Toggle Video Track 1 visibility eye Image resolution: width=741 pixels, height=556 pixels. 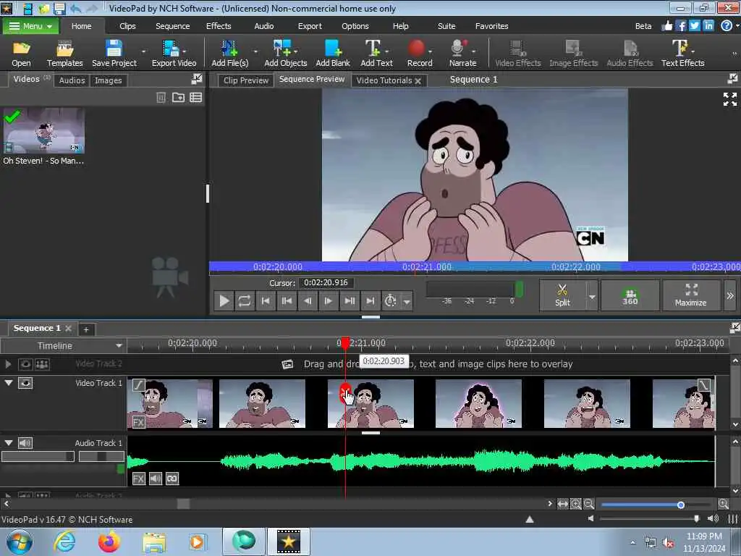click(x=25, y=383)
